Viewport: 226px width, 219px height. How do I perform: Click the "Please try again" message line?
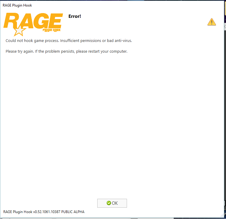[66, 51]
